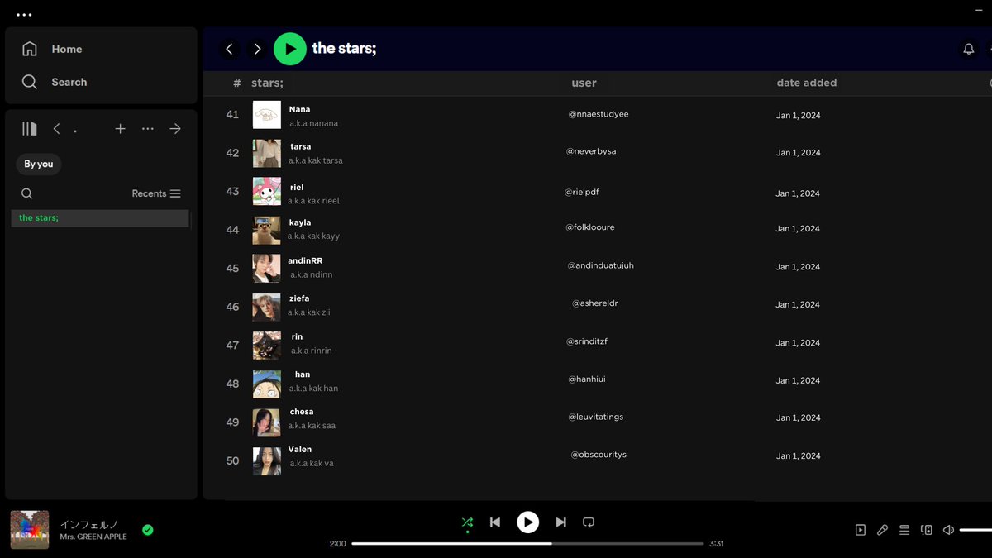Click track title Valen
Image resolution: width=992 pixels, height=558 pixels.
coord(300,450)
